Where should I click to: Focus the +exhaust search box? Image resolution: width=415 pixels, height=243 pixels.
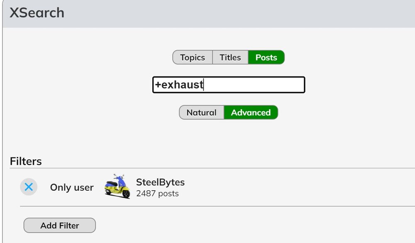[x=229, y=85]
